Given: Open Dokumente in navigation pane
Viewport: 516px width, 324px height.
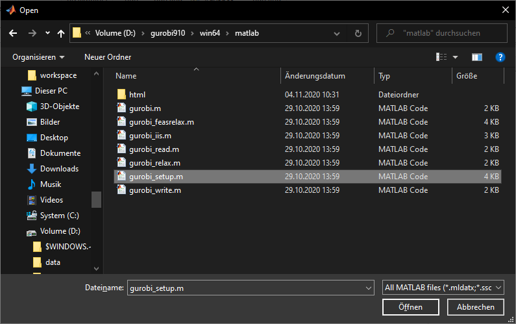Looking at the screenshot, I should [x=60, y=153].
